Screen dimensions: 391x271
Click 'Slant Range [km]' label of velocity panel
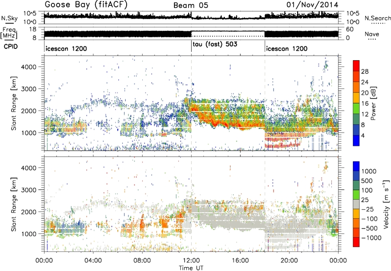coord(14,204)
